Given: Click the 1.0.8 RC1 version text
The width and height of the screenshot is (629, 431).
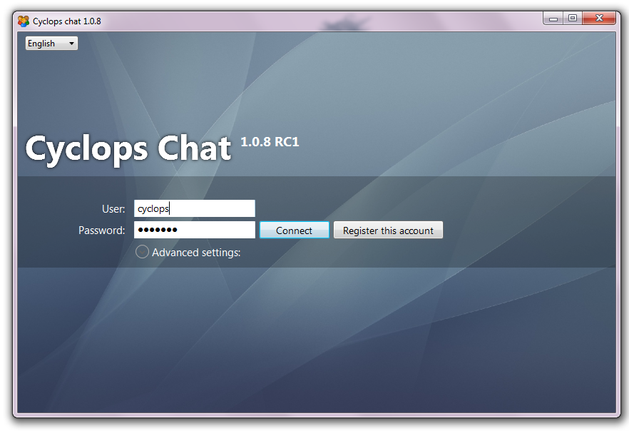Looking at the screenshot, I should (270, 142).
